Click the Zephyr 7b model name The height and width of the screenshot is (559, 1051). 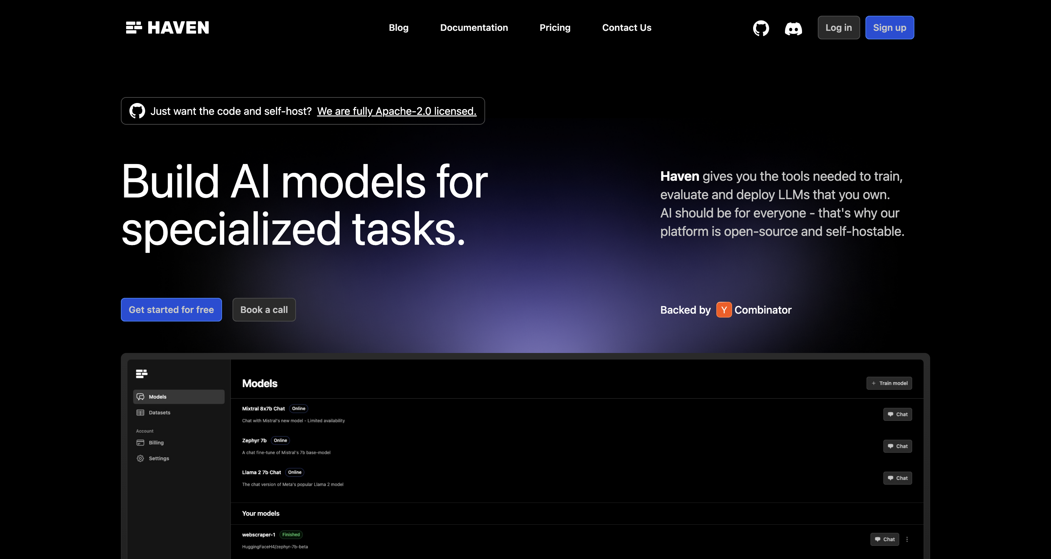[254, 441]
